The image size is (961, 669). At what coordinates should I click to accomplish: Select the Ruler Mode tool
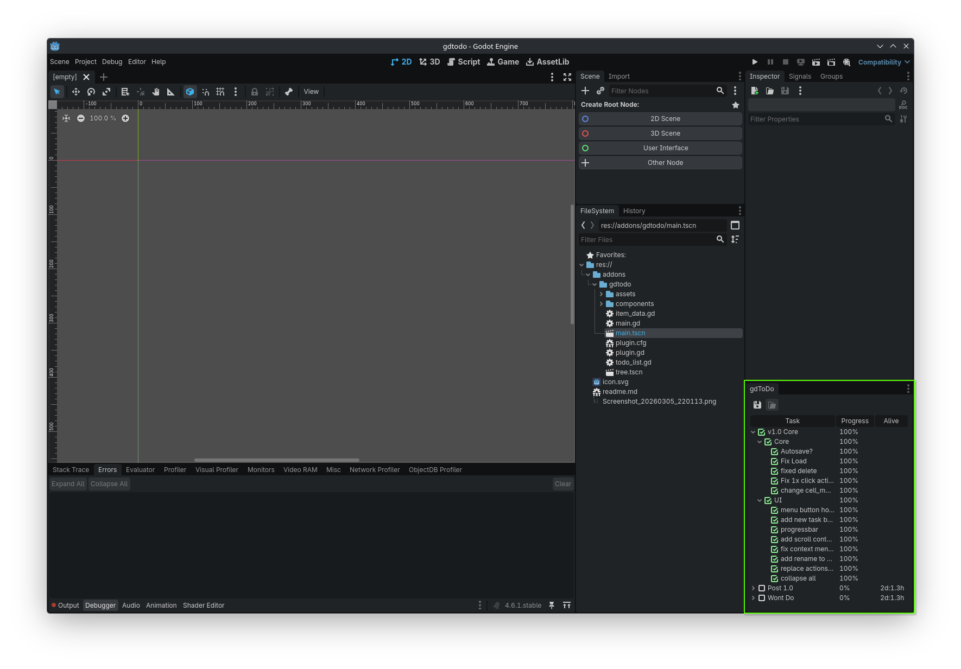coord(171,92)
